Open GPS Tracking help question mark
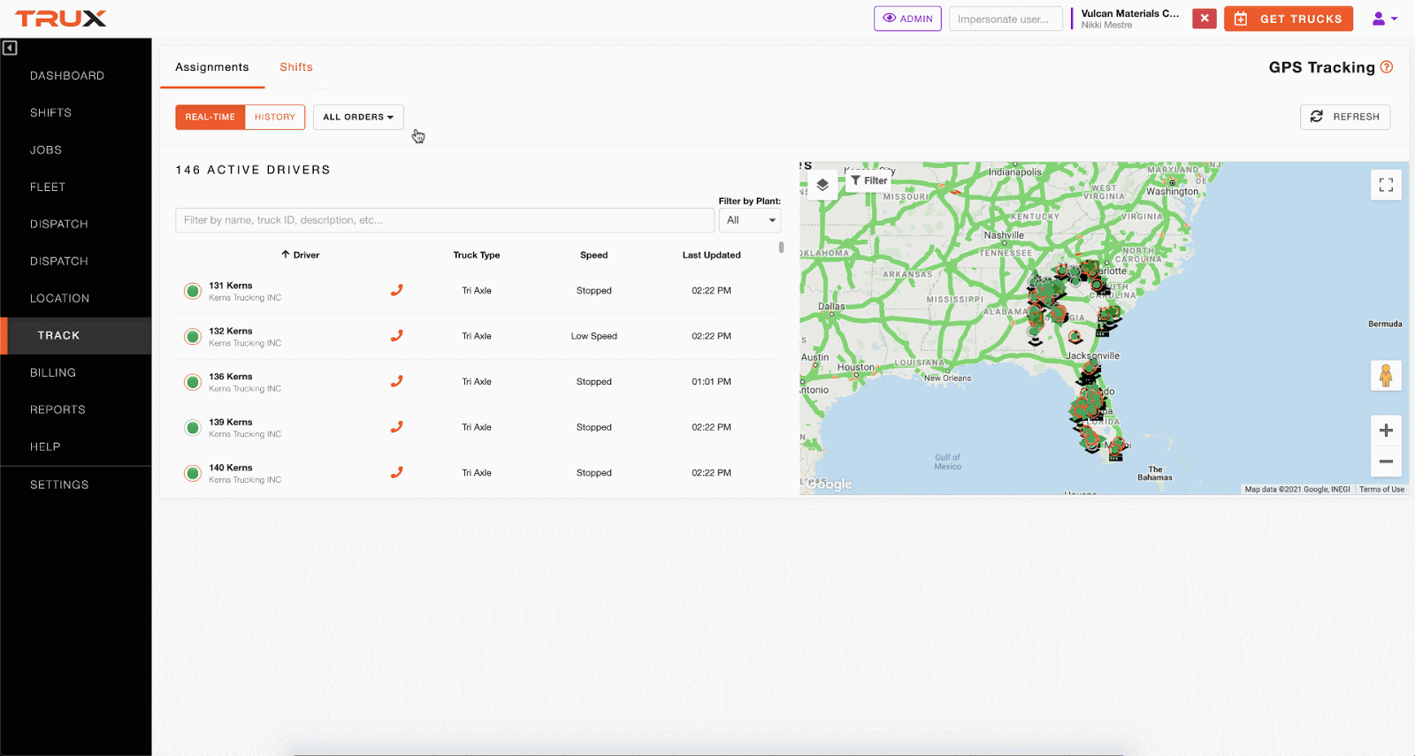The image size is (1415, 756). (x=1387, y=67)
